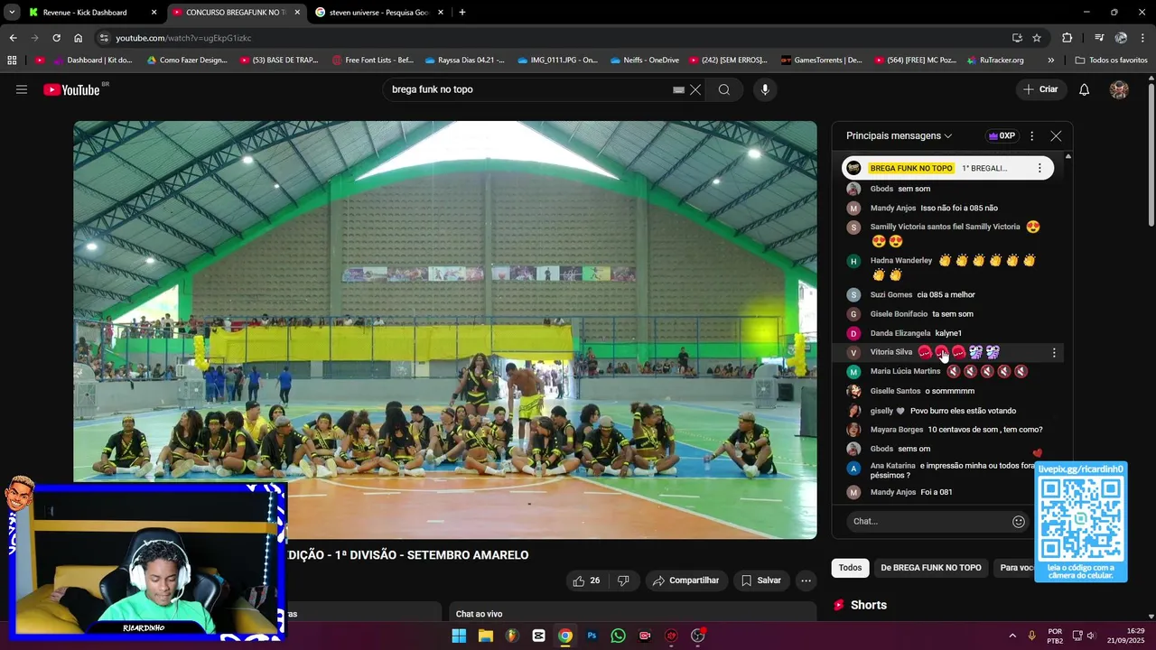Screen dimensions: 1156x650
Task: Open Como Fazer Design bookmark
Action: (186, 60)
